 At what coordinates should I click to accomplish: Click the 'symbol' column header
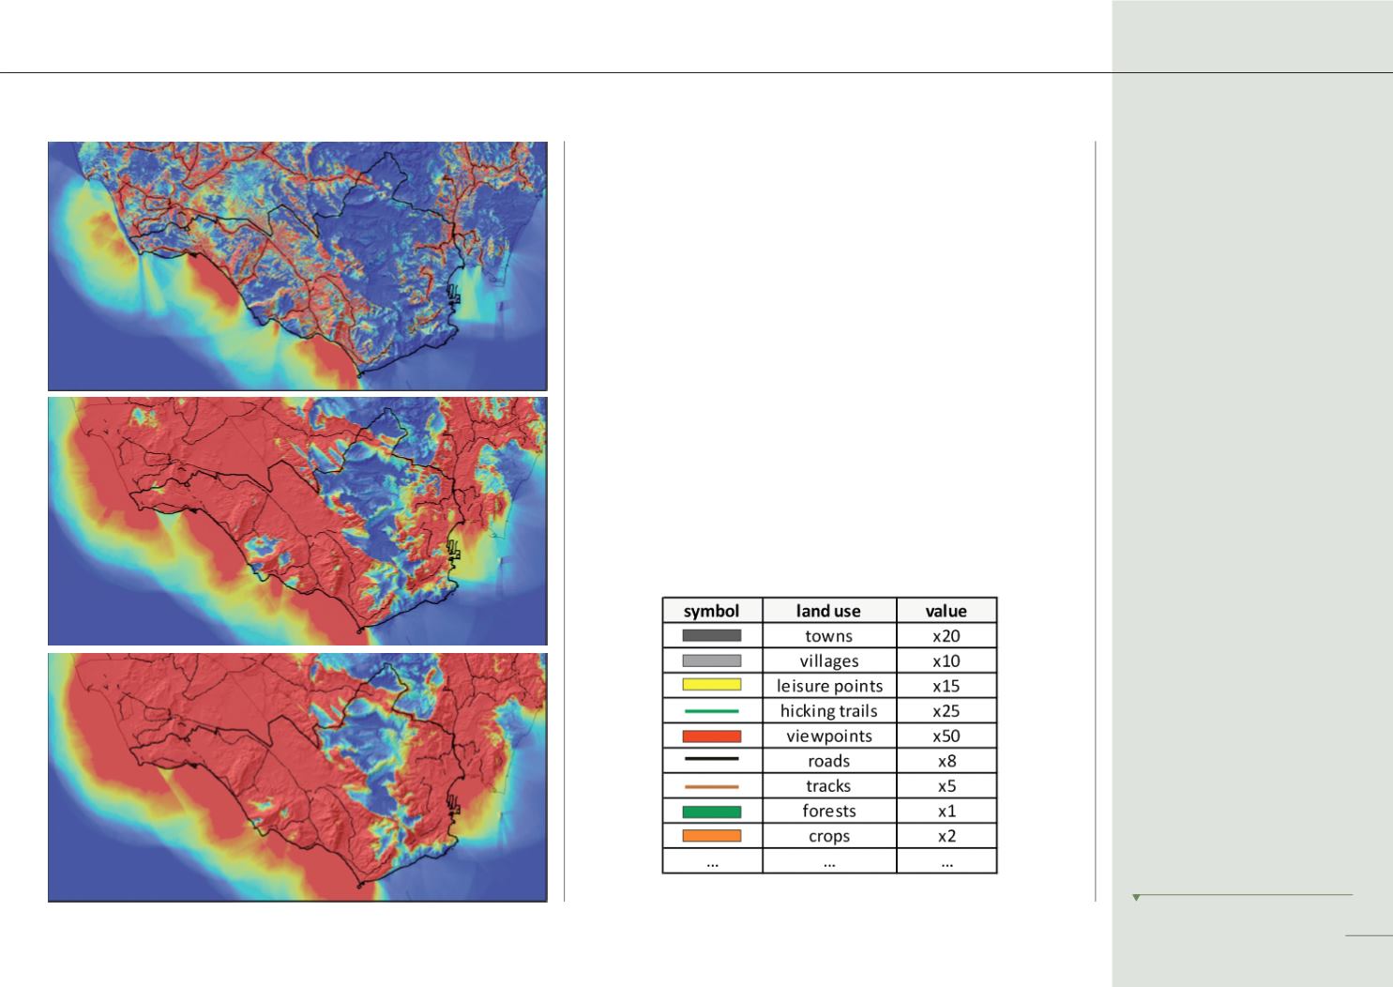(712, 611)
